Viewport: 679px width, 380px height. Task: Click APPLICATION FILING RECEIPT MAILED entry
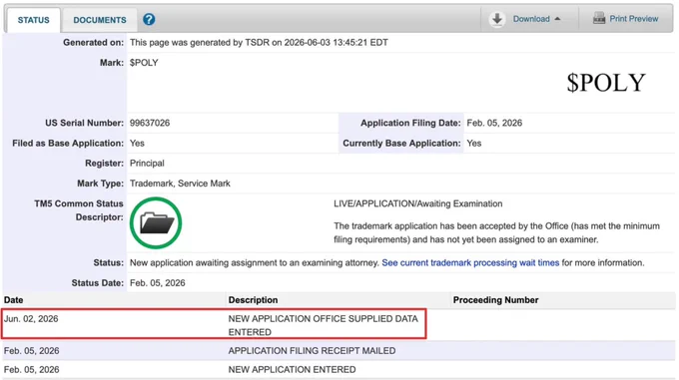(x=312, y=351)
